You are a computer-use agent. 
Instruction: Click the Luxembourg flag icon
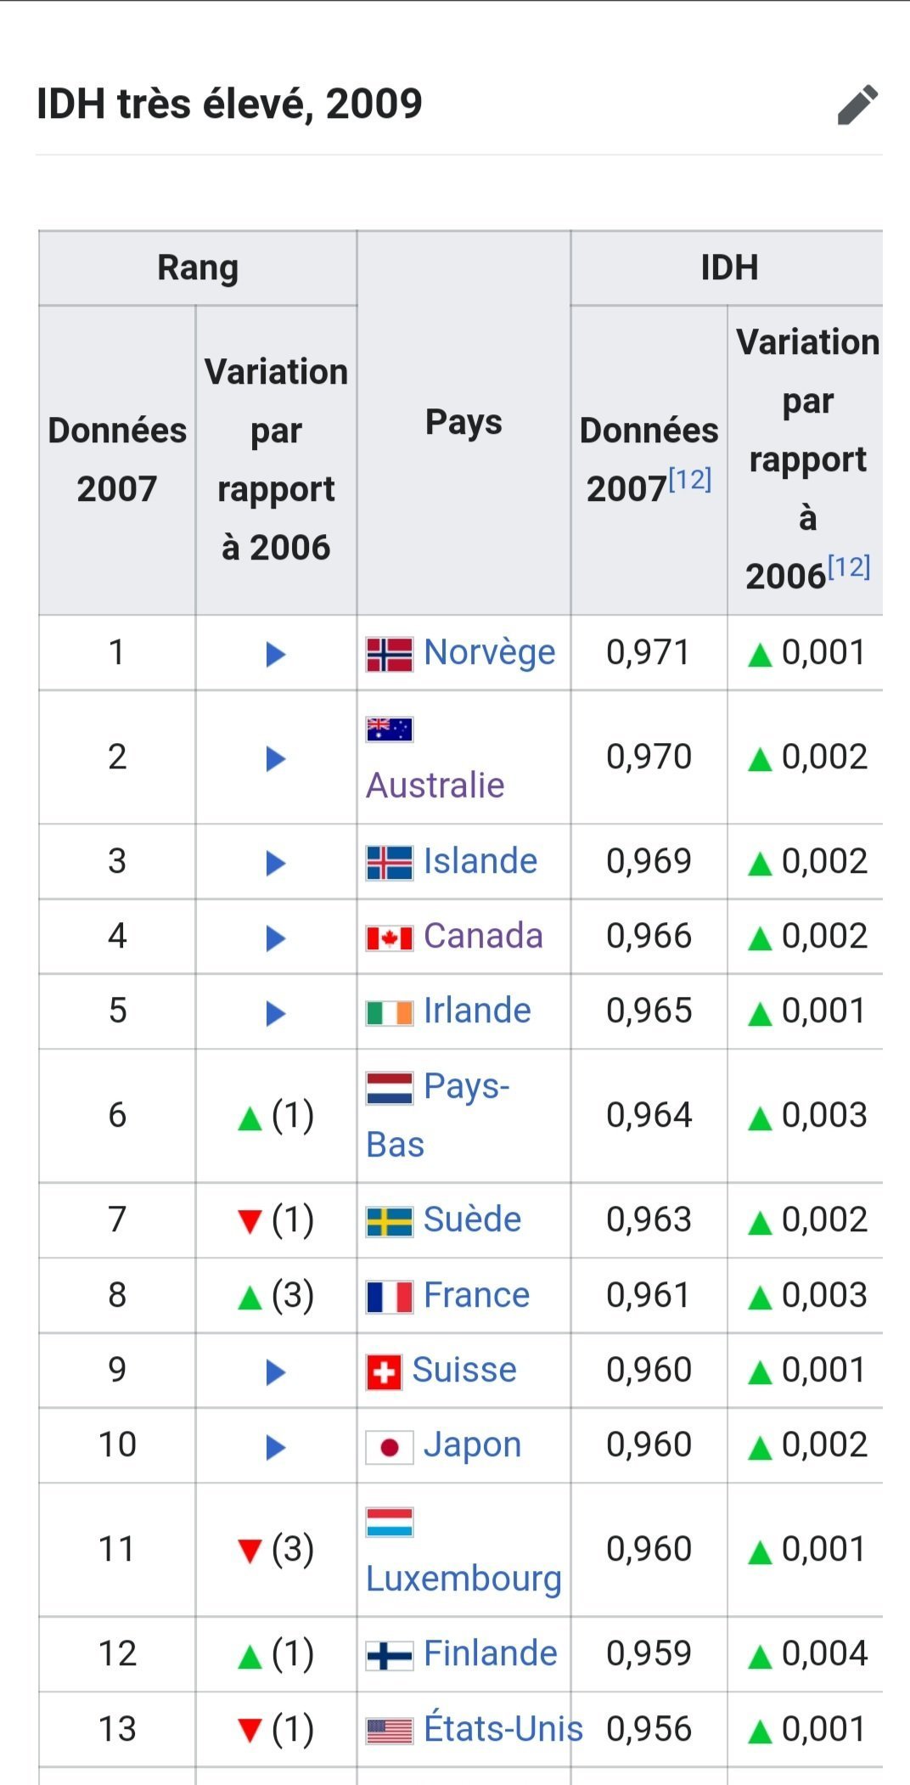click(390, 1522)
